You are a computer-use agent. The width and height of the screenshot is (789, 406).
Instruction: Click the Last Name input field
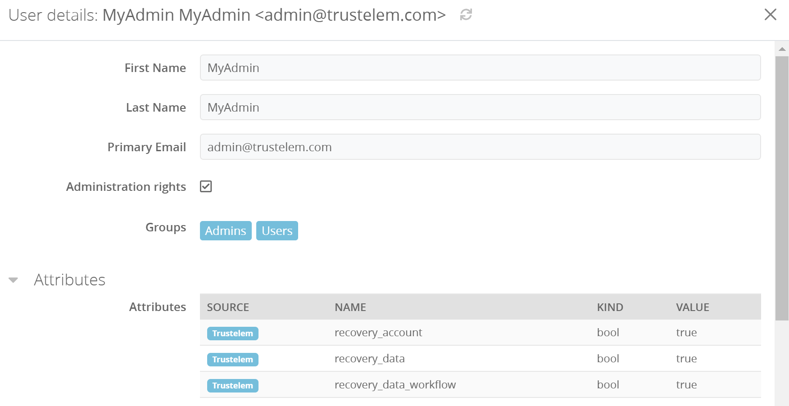pos(480,107)
